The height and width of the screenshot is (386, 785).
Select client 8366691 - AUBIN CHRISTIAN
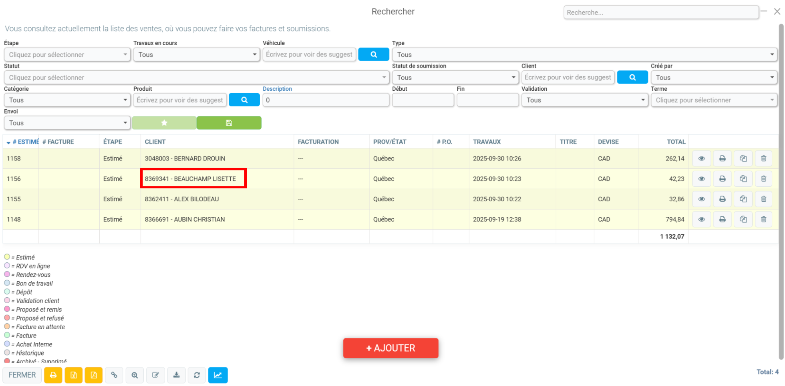tap(185, 219)
